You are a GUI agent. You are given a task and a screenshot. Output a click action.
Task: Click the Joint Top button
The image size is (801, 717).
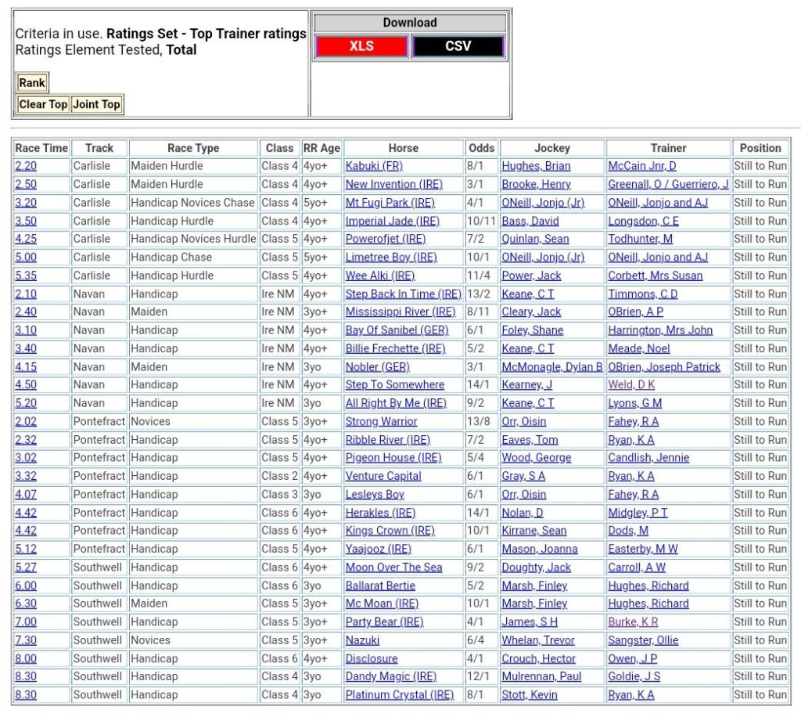tap(97, 104)
